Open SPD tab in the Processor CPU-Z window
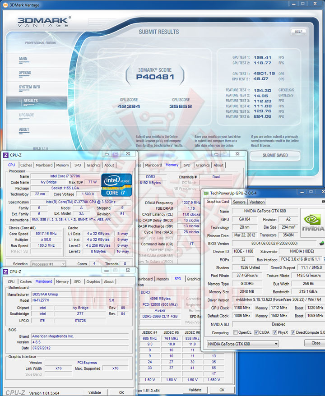 coord(78,165)
